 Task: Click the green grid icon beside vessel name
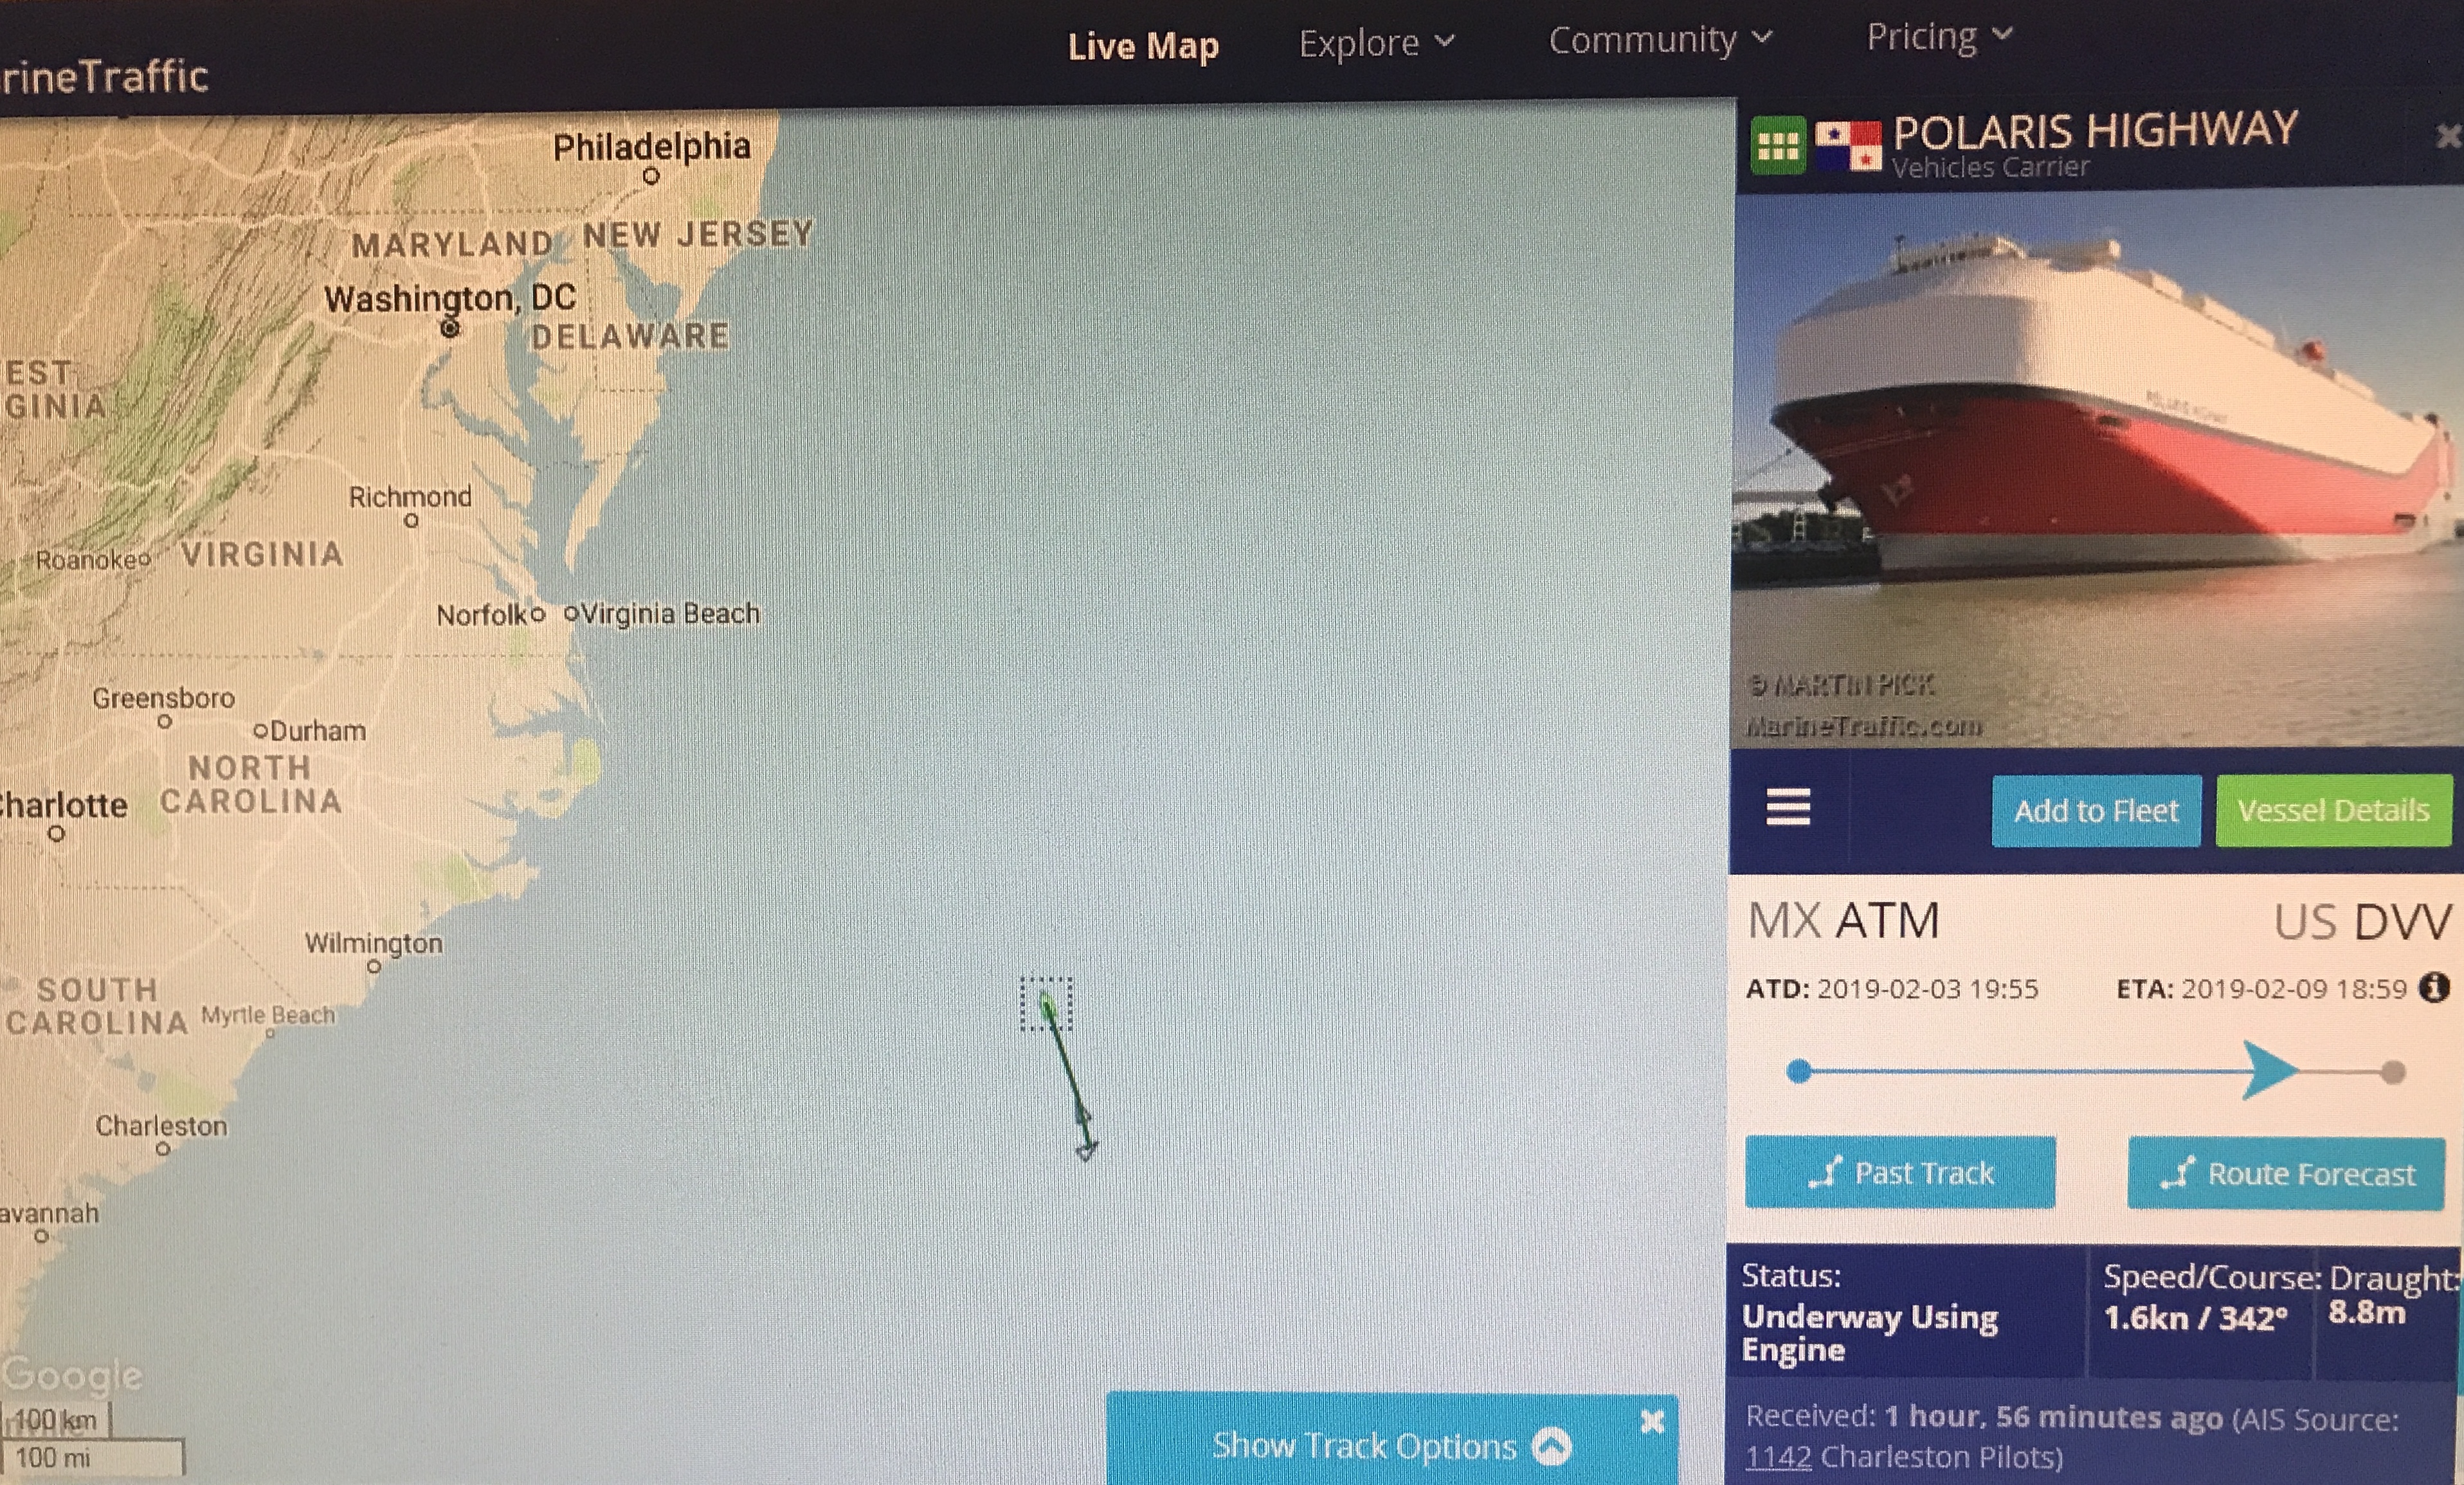[1777, 146]
